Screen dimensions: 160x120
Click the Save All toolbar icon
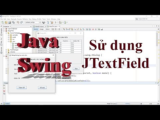tap(13, 22)
